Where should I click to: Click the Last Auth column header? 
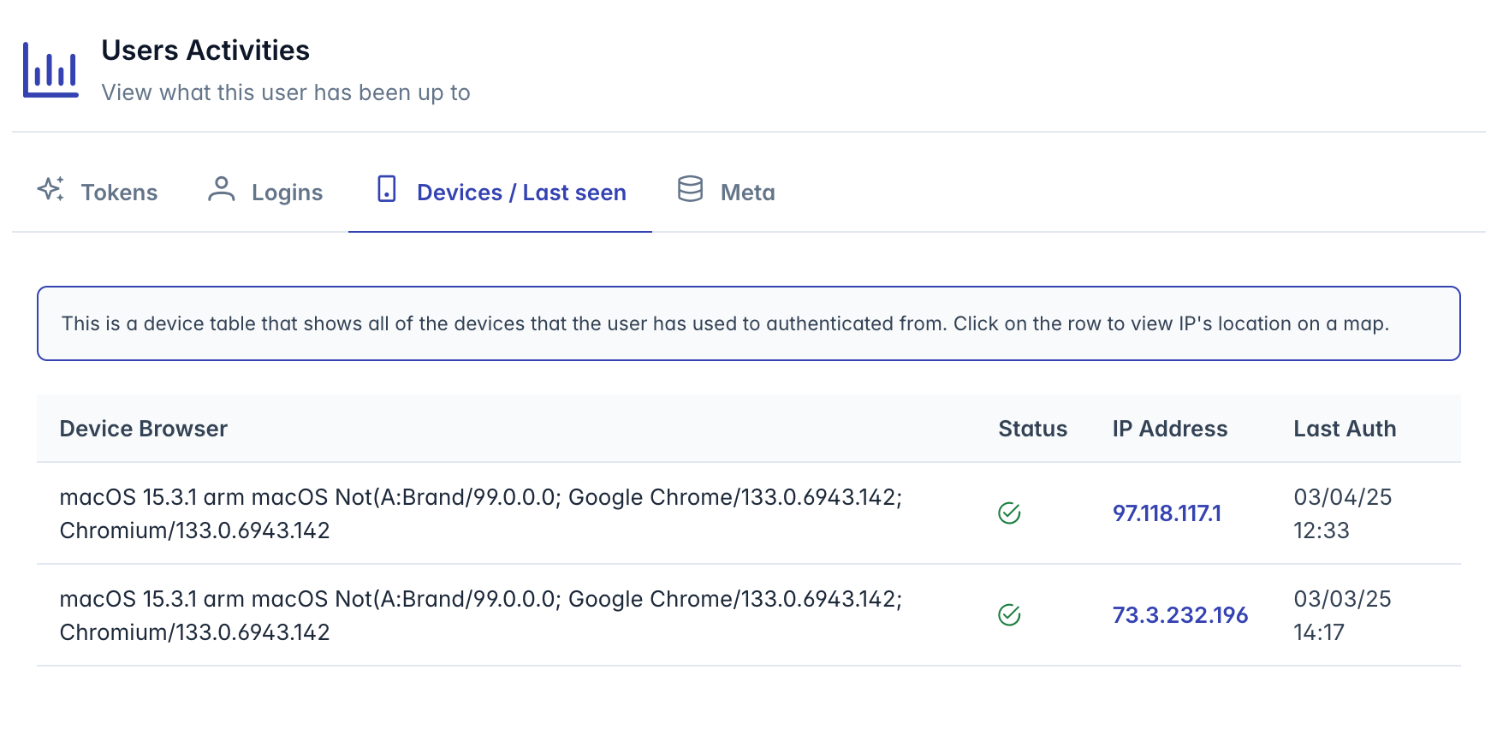[1345, 429]
